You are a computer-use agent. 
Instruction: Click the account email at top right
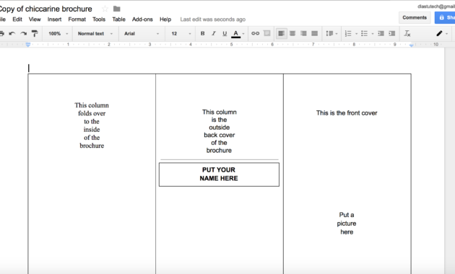point(436,6)
